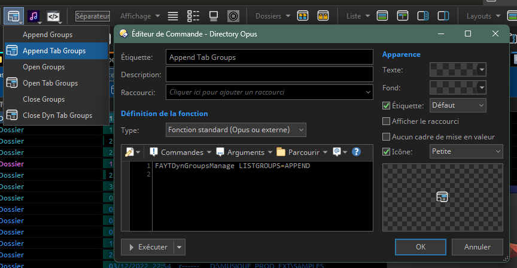Open the Type function dropdown

point(236,130)
